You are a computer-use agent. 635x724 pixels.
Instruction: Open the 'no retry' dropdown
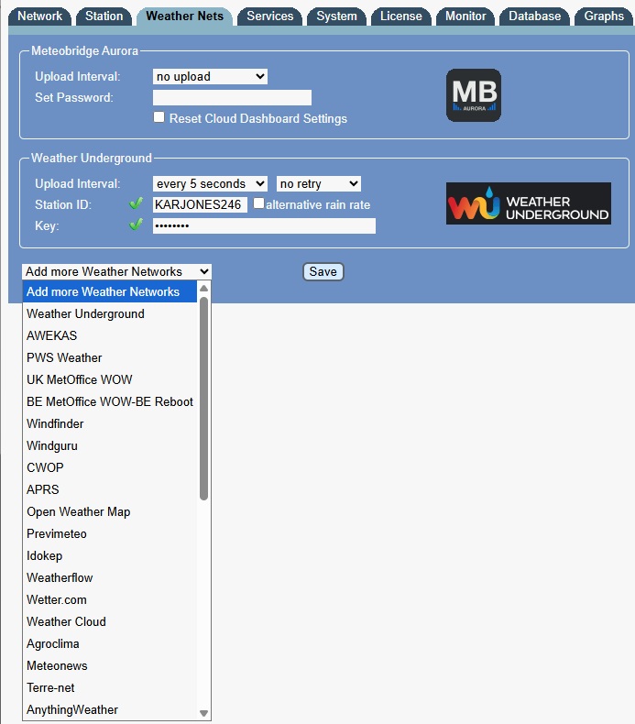(319, 184)
